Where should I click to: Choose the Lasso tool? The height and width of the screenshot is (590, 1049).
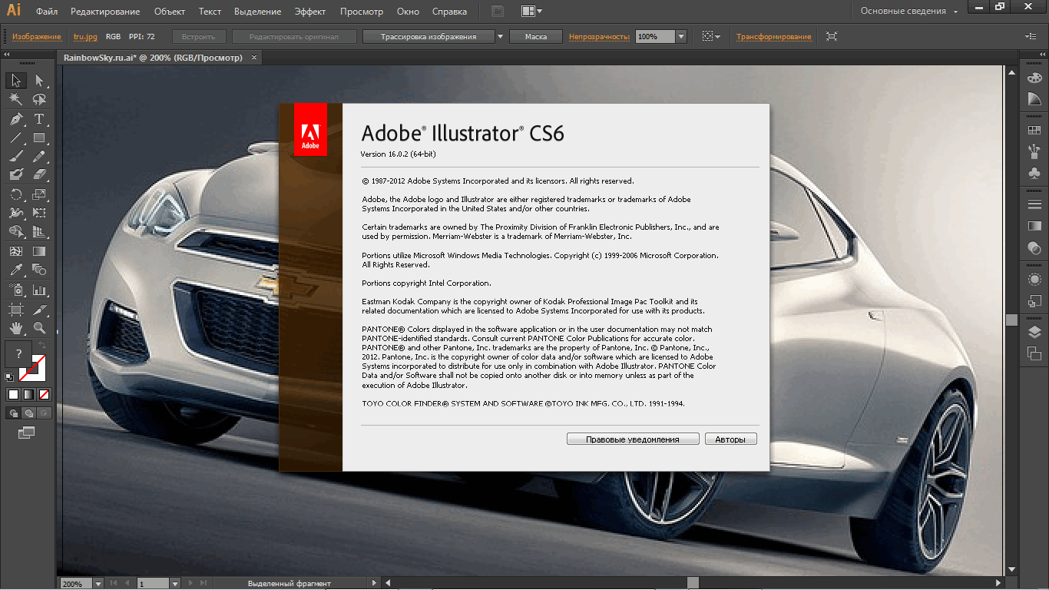tap(39, 100)
